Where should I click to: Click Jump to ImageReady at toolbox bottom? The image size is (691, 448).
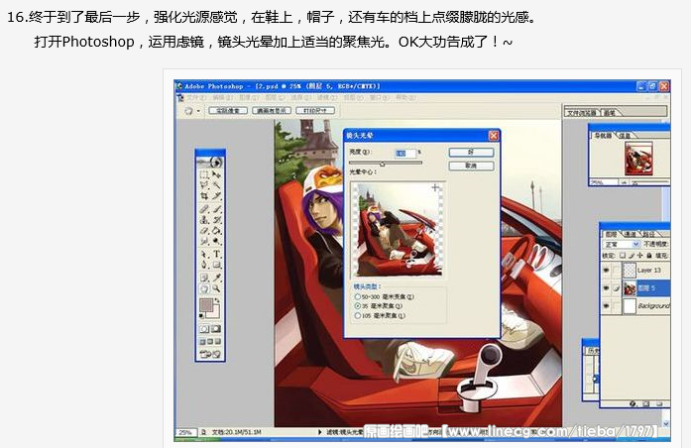point(210,354)
